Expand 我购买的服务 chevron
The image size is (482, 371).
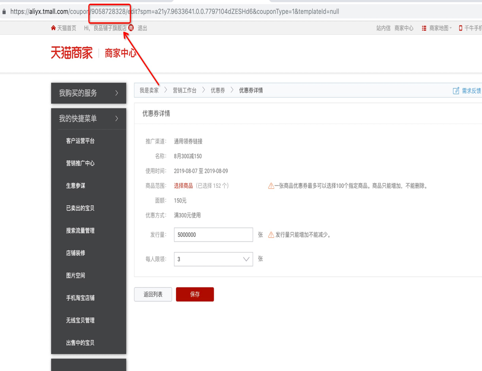(x=117, y=93)
